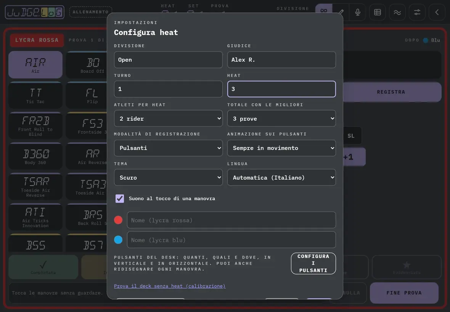
Task: Tap the TT Tic Tac maneuver button
Action: coord(35,96)
